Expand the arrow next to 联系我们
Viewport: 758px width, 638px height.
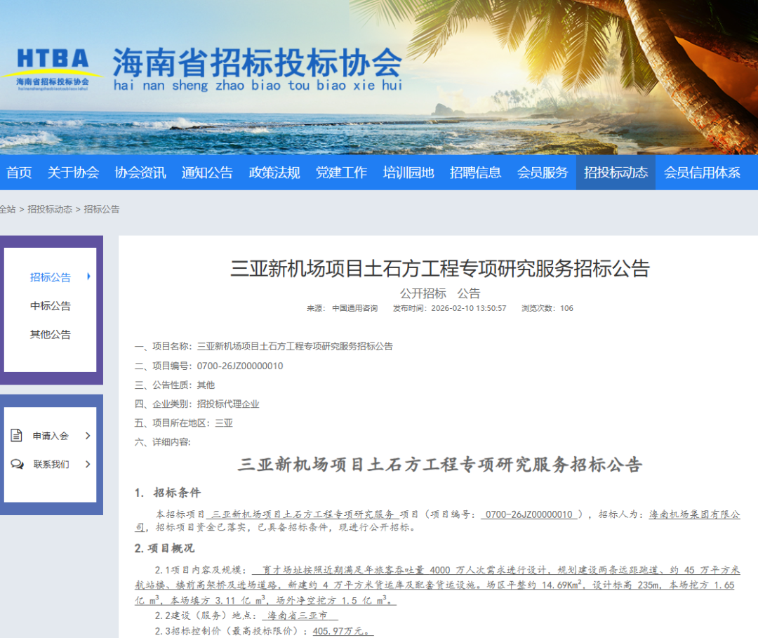[x=88, y=464]
